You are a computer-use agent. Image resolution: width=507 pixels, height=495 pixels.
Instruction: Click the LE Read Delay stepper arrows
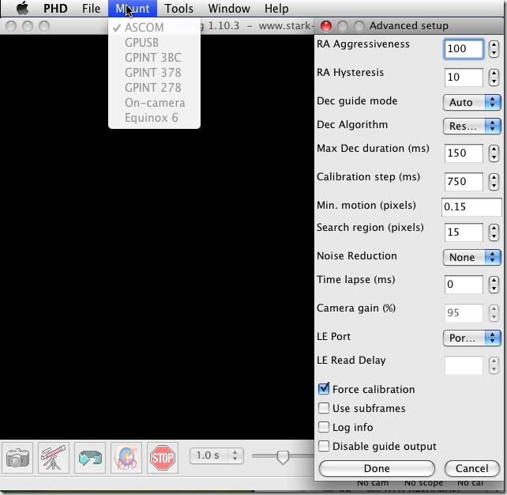(x=494, y=365)
